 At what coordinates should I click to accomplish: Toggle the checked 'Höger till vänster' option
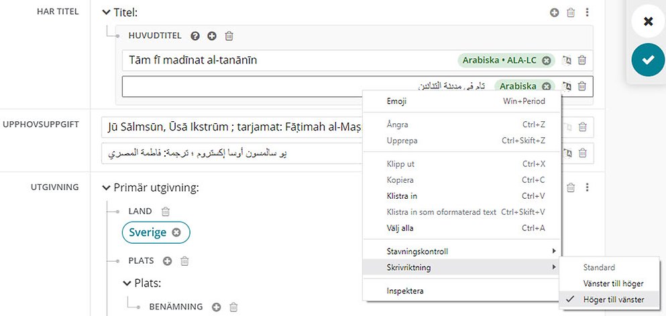click(x=610, y=299)
